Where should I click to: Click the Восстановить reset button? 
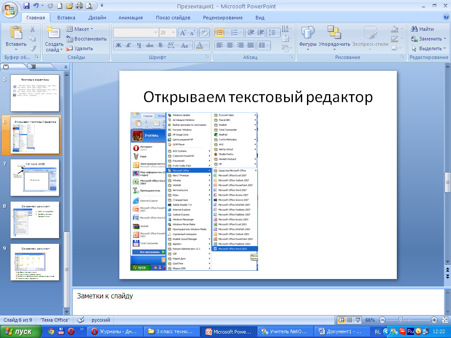86,39
